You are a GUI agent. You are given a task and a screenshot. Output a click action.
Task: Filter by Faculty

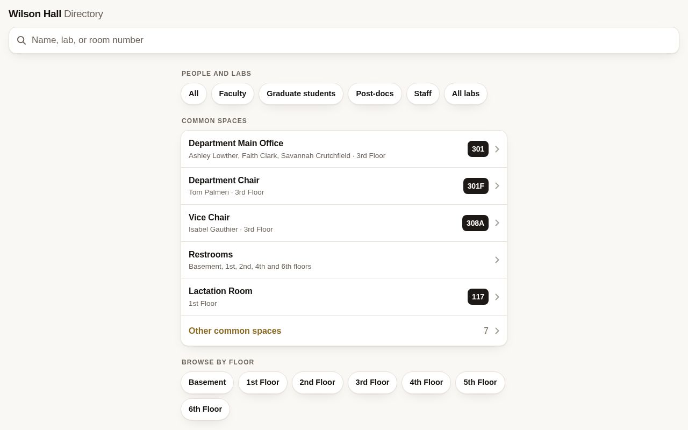(x=233, y=94)
